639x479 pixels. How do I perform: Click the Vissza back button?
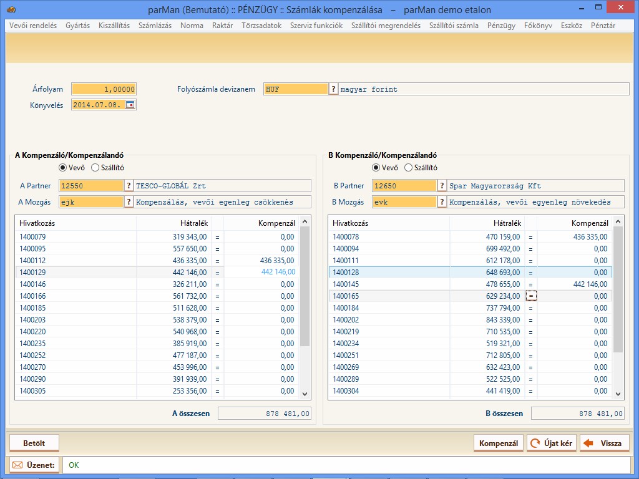[604, 443]
